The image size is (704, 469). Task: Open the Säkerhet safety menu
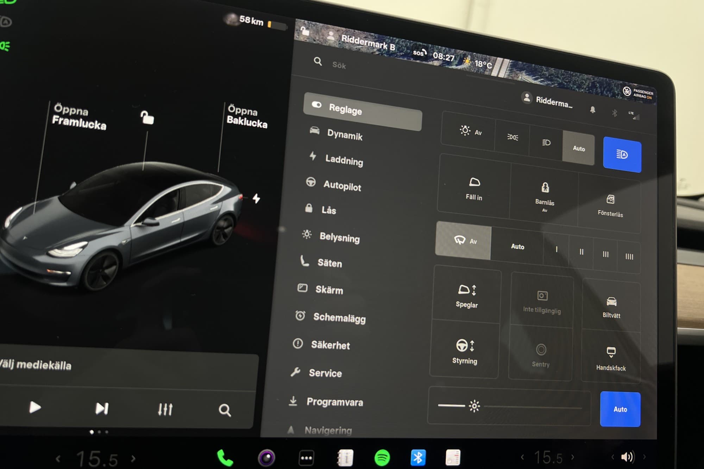point(321,344)
